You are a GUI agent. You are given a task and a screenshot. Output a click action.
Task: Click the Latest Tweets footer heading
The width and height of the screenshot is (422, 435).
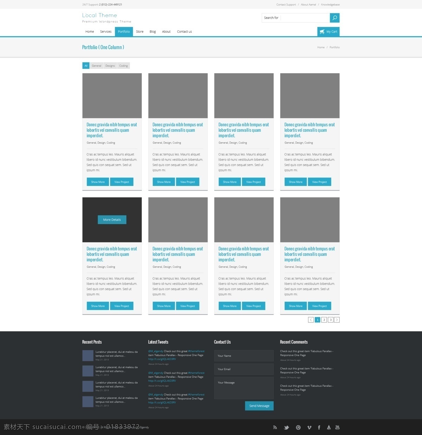pos(158,342)
